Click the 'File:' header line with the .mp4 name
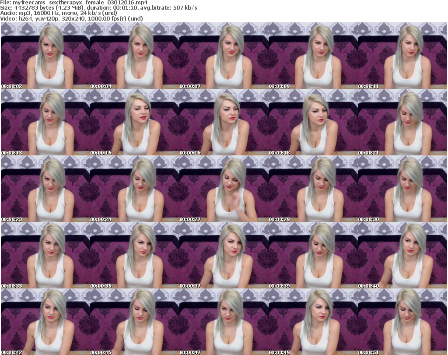Screen dimensions: 448x355 point(73,3)
